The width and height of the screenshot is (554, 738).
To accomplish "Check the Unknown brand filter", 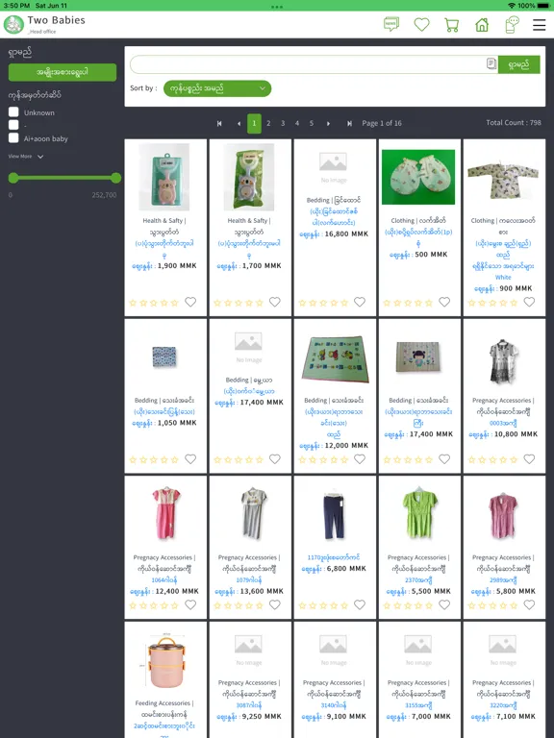I will [13, 112].
